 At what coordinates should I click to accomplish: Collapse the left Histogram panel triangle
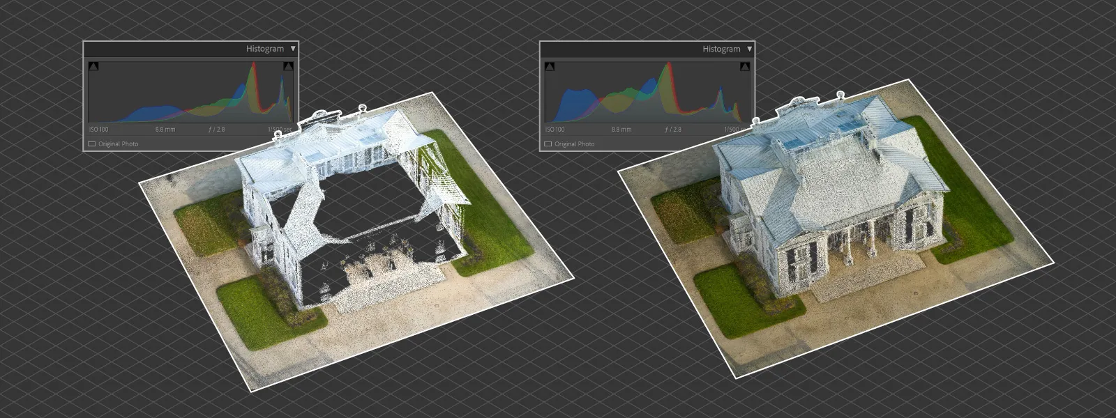point(293,49)
